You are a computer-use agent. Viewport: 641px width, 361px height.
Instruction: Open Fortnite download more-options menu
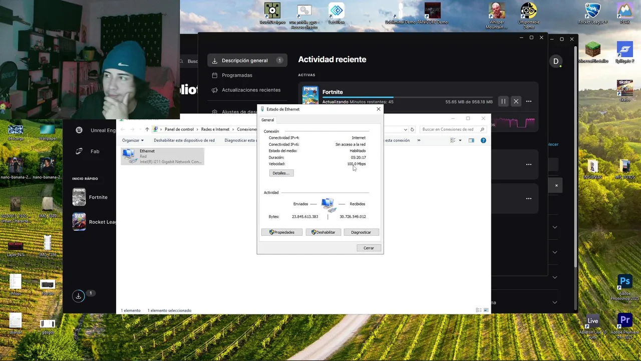click(x=529, y=101)
